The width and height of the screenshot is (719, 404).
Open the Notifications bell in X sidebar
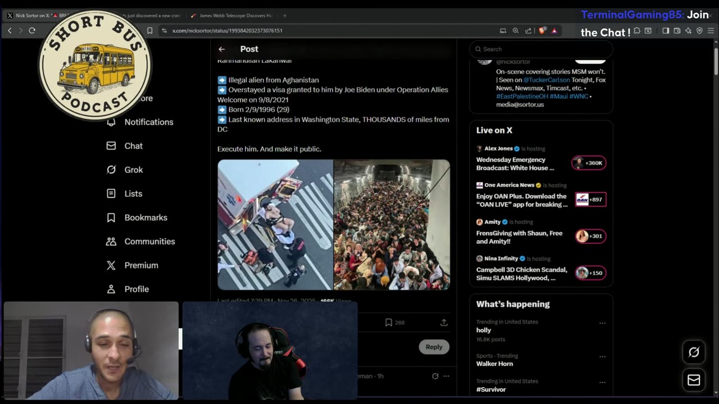pyautogui.click(x=111, y=122)
